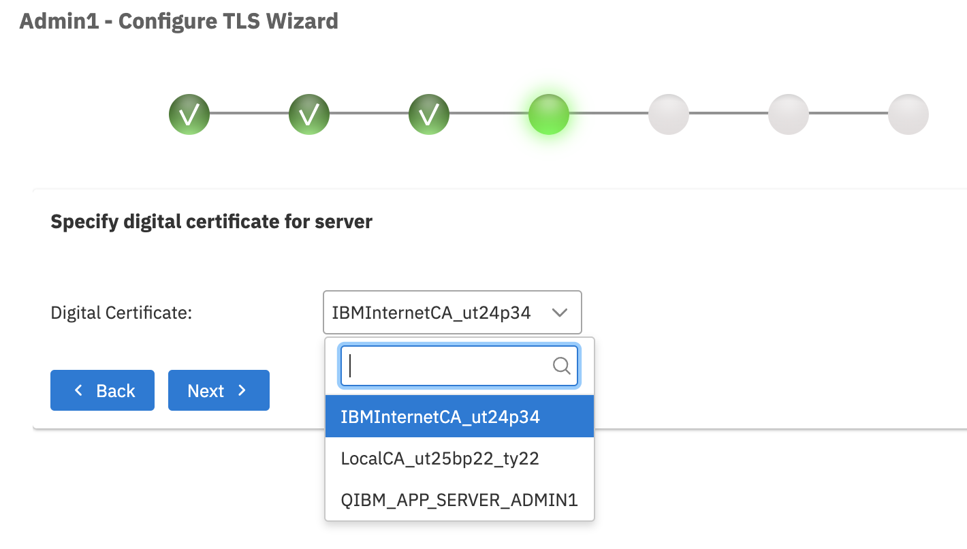Click the Digital Certificate label
The height and width of the screenshot is (549, 967).
(x=122, y=313)
